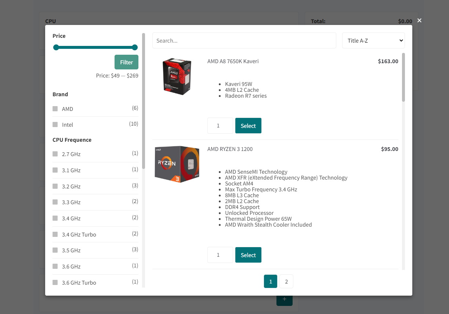Viewport: 449px width, 314px height.
Task: Click quantity field for RYZEN 3 1200
Action: tap(220, 255)
